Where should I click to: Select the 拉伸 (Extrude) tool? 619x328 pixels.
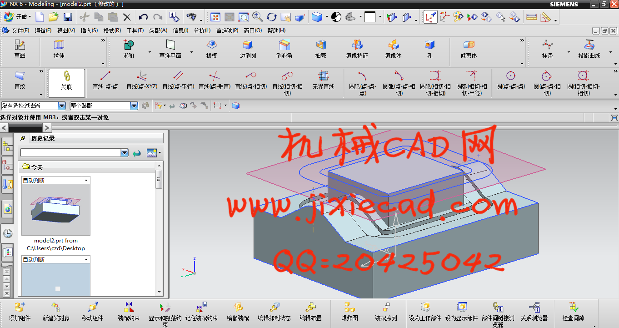click(x=59, y=49)
